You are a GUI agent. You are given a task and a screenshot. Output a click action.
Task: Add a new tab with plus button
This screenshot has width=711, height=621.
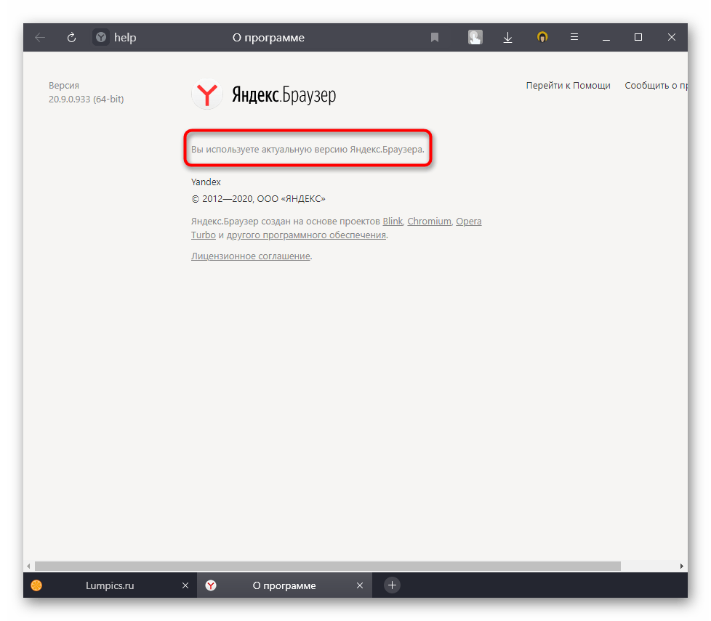click(x=392, y=585)
